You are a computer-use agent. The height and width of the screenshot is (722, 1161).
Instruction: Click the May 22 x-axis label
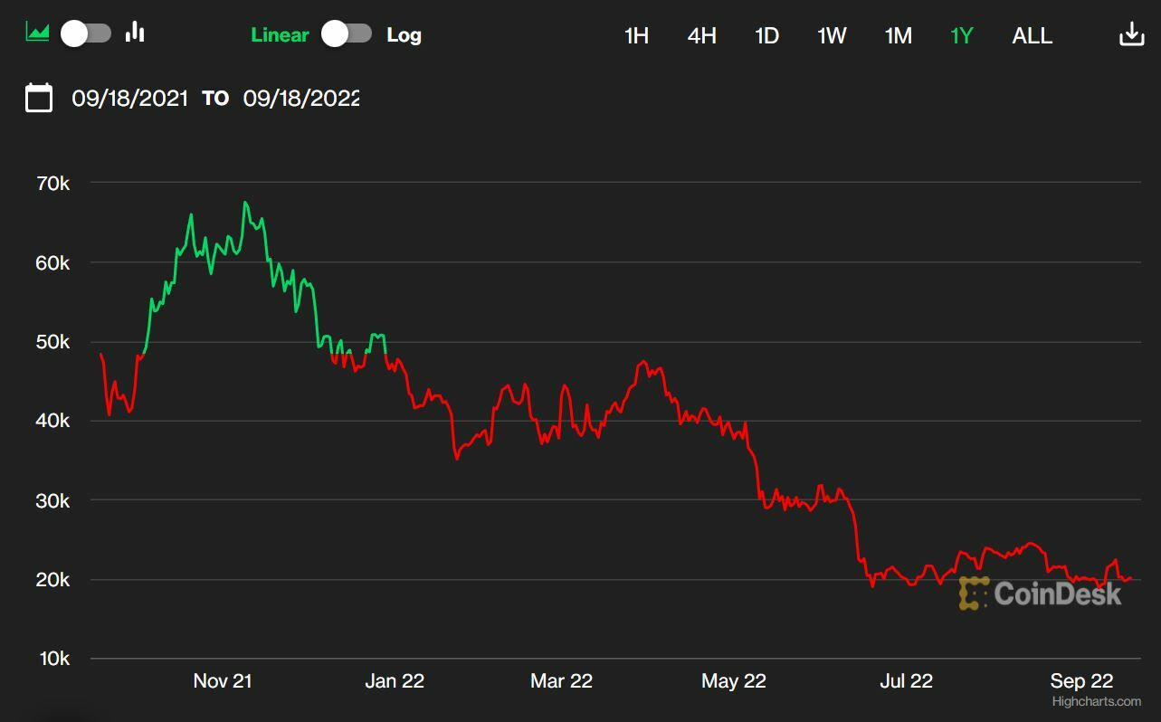734,681
